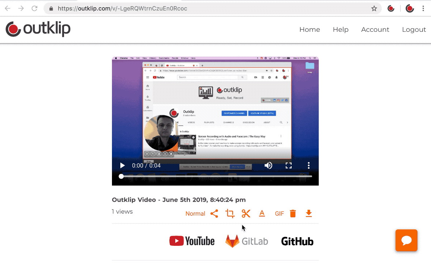Screen dimensions: 431x263
Task: Reload the page
Action: click(x=34, y=8)
